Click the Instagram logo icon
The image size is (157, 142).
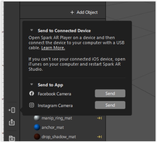pyautogui.click(x=32, y=105)
